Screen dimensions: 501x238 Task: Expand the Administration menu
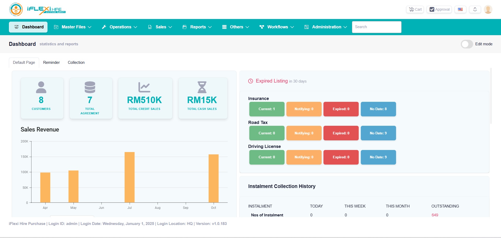coord(326,27)
